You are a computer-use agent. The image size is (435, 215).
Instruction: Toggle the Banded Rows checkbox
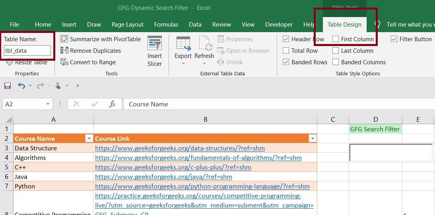tap(286, 62)
